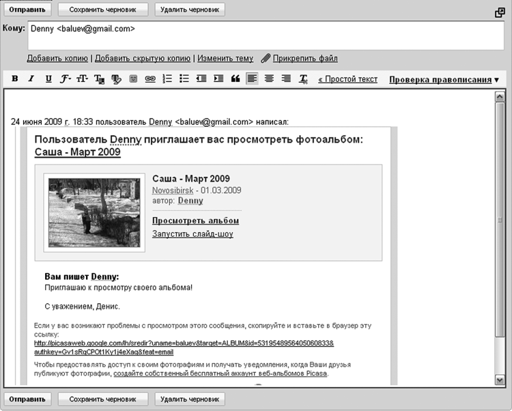Expand the Проверка правописания spell check menu

444,80
